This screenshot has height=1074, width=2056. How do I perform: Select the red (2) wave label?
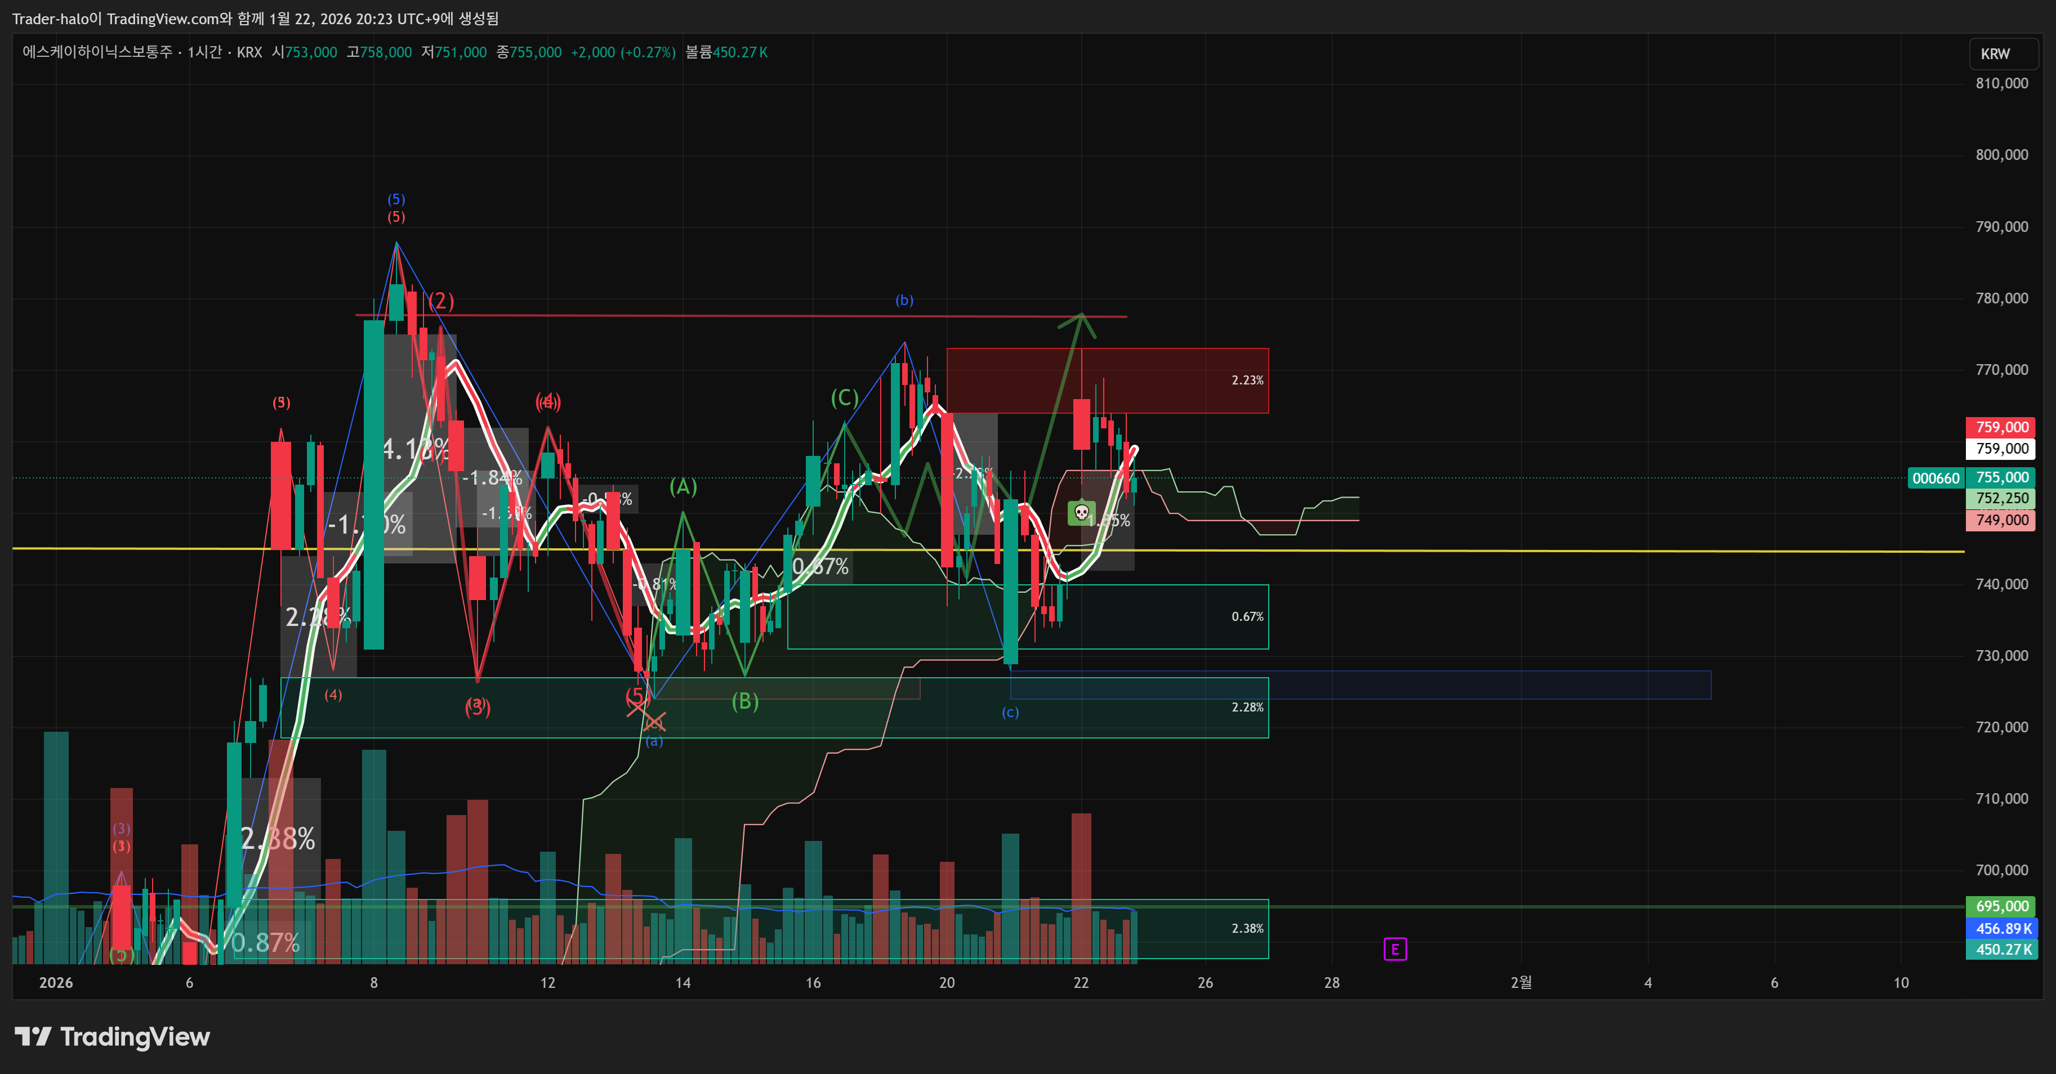coord(441,302)
